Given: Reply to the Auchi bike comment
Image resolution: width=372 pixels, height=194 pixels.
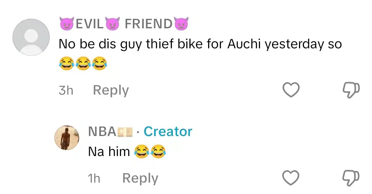Looking at the screenshot, I should tap(111, 90).
